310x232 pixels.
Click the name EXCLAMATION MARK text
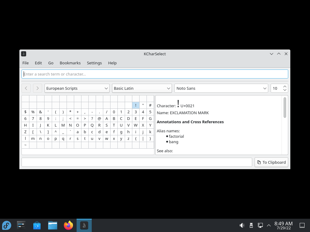click(x=190, y=113)
